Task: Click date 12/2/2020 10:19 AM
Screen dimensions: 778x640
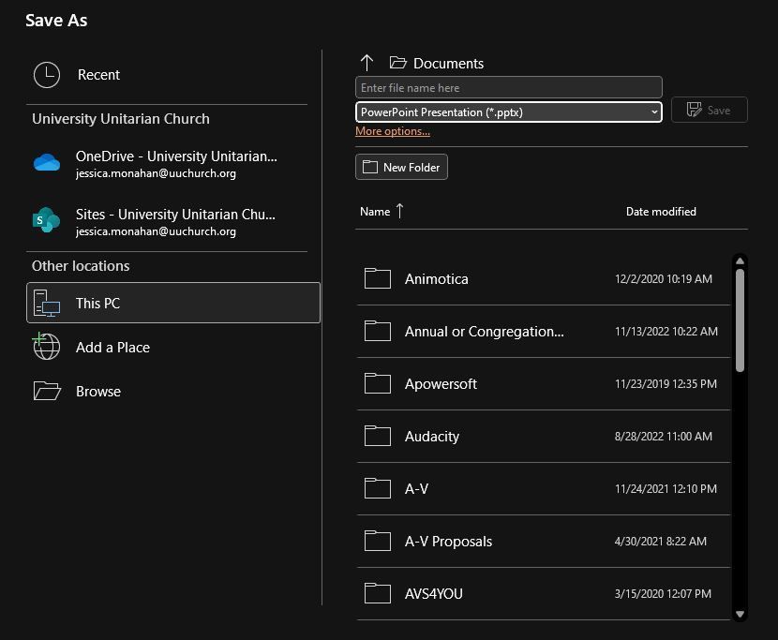Action: (x=664, y=279)
